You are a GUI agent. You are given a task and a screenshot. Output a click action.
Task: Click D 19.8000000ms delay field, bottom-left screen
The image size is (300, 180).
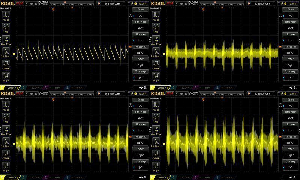tap(111, 93)
